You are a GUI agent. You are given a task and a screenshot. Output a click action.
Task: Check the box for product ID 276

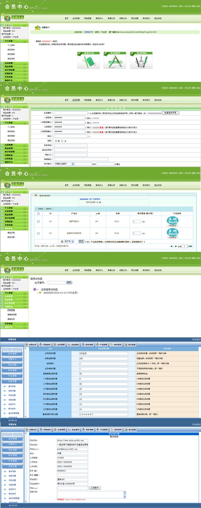[x=39, y=222]
